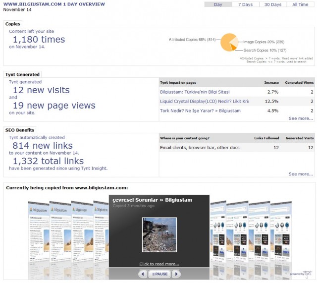Open Bilgiustam: Türkiye'nin Bilgi Sitesi page link
Image resolution: width=317 pixels, height=283 pixels.
[195, 92]
